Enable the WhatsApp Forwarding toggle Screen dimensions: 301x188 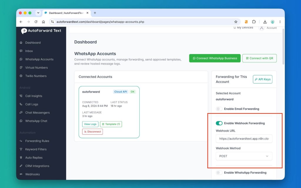tap(219, 173)
